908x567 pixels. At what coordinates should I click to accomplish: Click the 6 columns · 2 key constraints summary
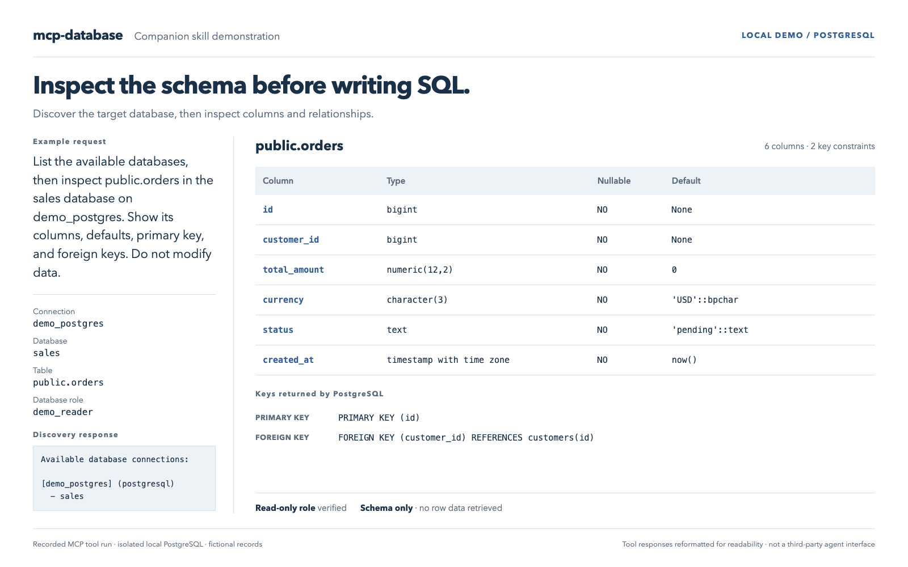click(819, 146)
